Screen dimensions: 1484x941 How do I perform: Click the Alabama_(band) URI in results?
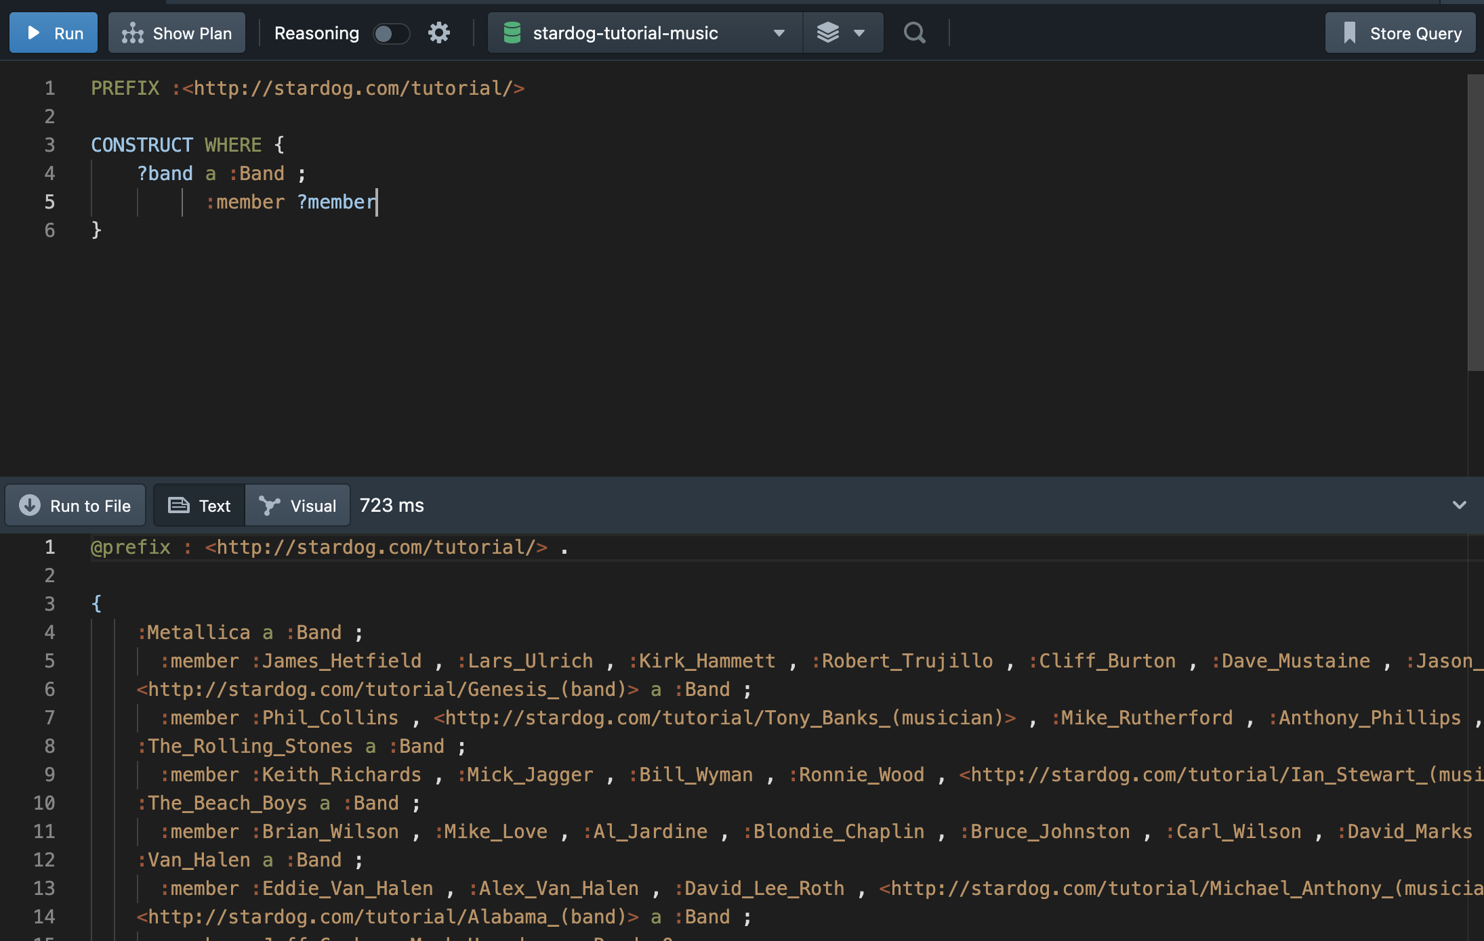pos(388,917)
